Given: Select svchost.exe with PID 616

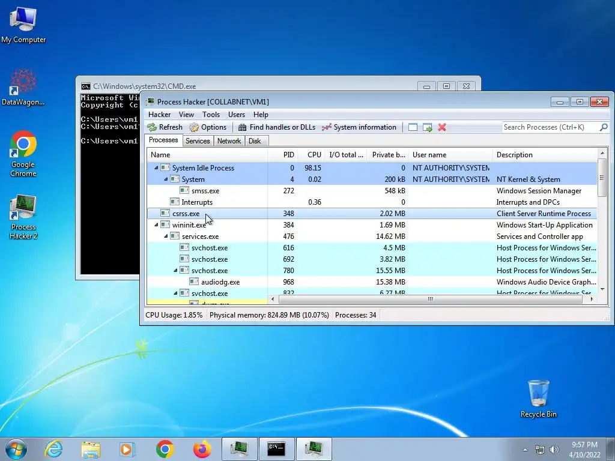Looking at the screenshot, I should point(372,248).
